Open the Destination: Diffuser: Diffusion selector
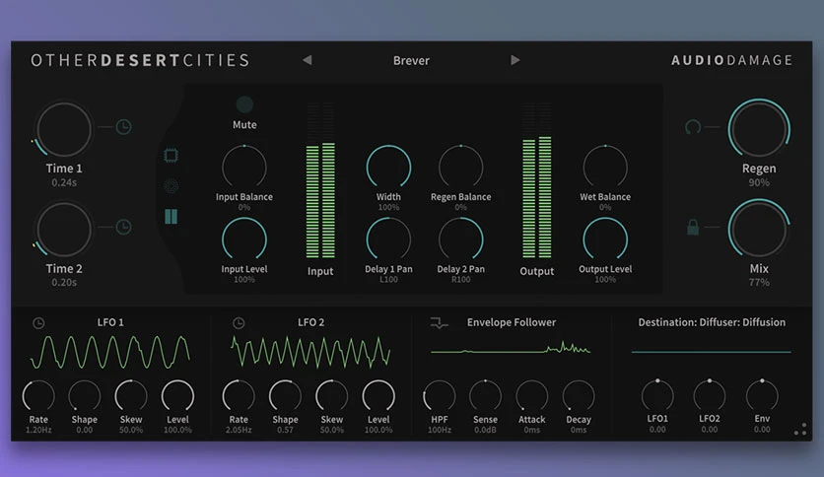Screen dimensions: 824x477 [x=712, y=322]
